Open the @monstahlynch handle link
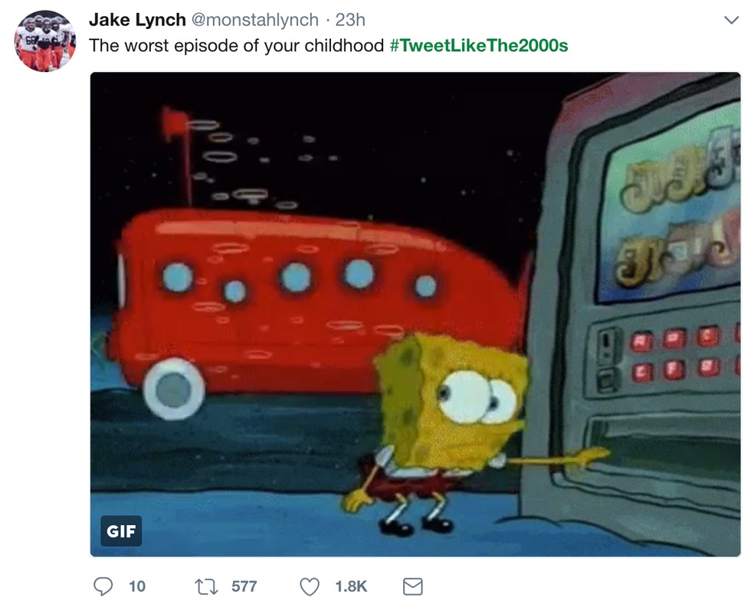Screen dimensions: 751x607 pyautogui.click(x=254, y=20)
